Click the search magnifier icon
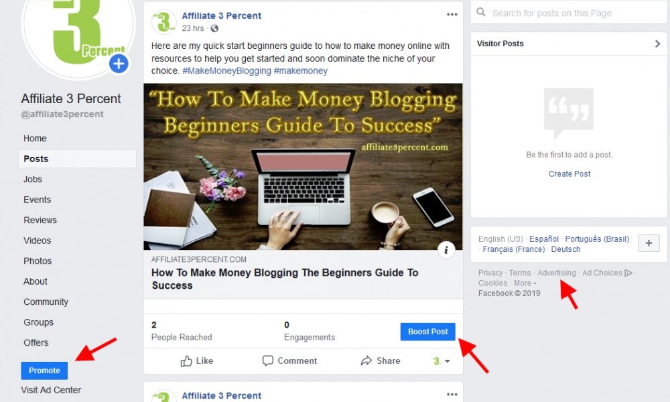 point(480,12)
